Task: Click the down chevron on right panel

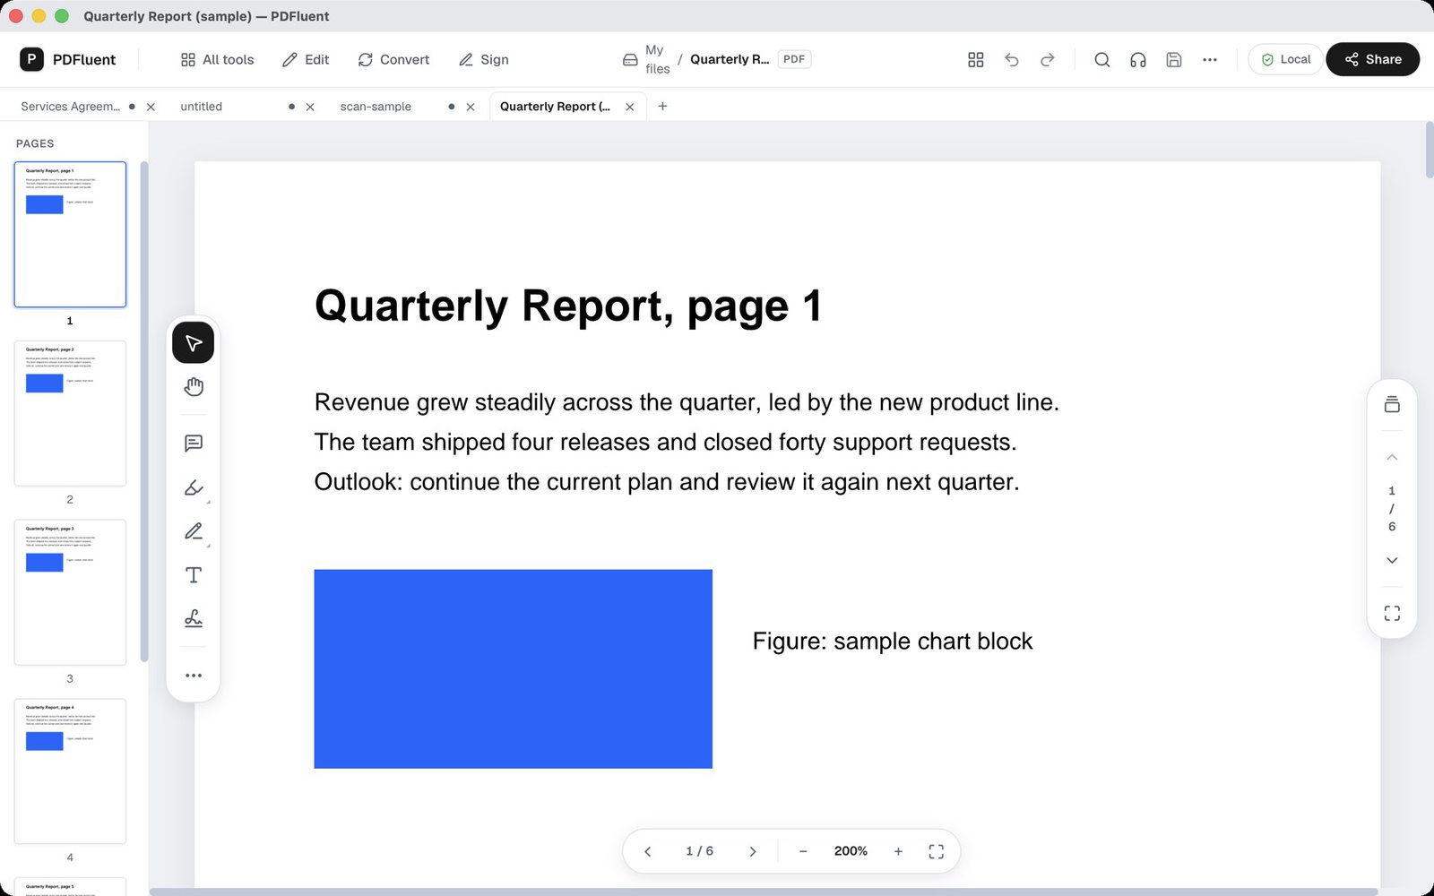Action: (1392, 560)
